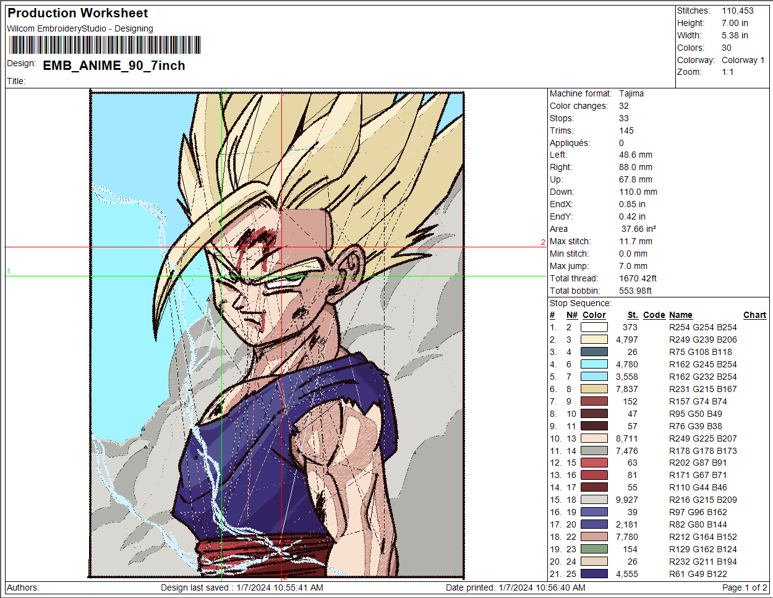The height and width of the screenshot is (598, 773).
Task: Click the Code column header
Action: (654, 315)
